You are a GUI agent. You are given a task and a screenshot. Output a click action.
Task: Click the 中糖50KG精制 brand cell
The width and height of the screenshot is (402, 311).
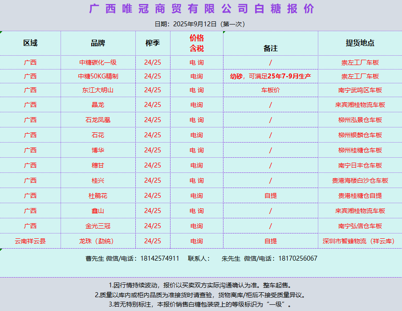[98, 76]
